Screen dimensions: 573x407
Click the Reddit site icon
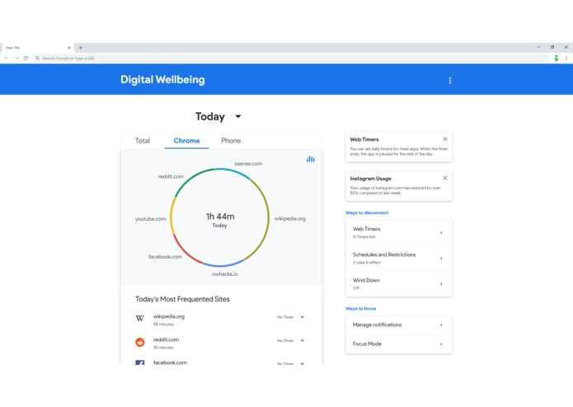(x=140, y=342)
